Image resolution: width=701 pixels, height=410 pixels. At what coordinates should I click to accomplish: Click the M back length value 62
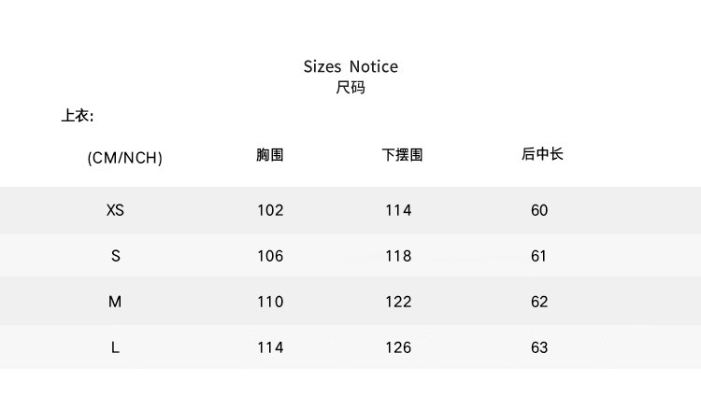tap(539, 302)
